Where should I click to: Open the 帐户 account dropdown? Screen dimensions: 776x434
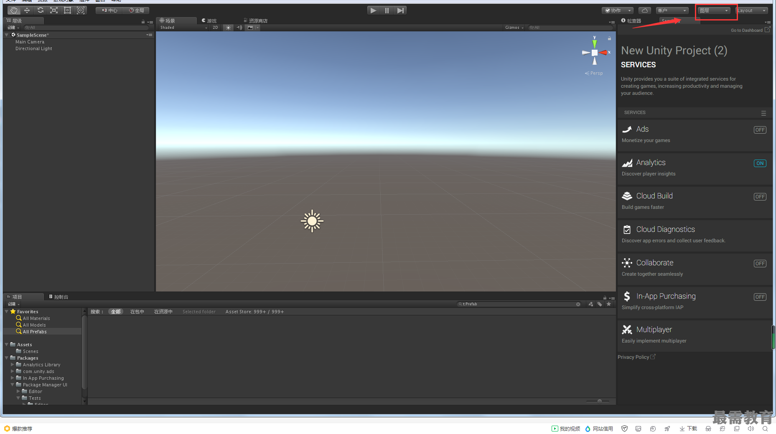672,10
